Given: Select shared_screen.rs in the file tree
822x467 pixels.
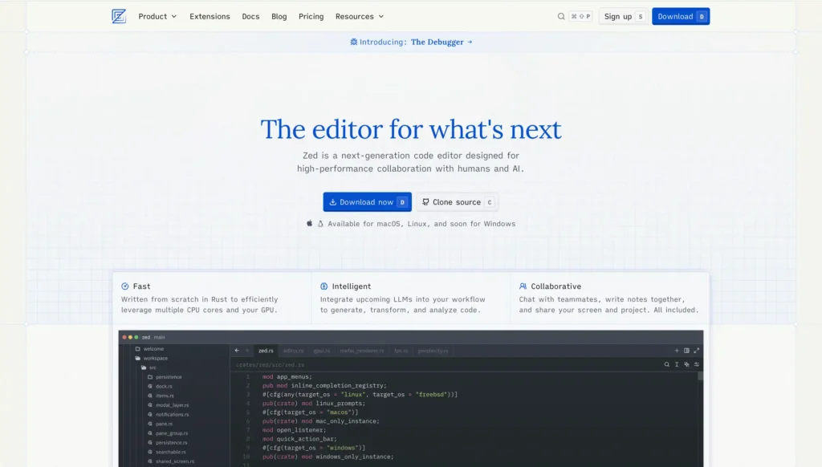Looking at the screenshot, I should point(174,461).
